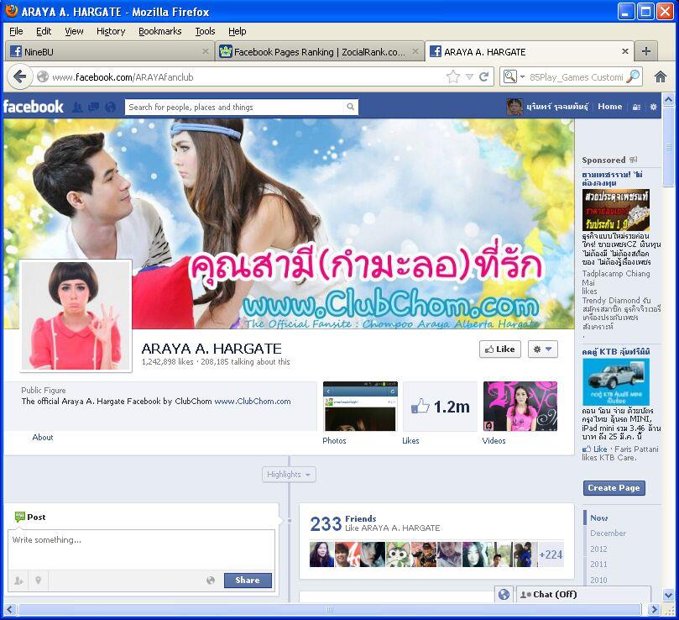Screen dimensions: 679x620
Task: Add a location using the pin icon
Action: pos(38,581)
